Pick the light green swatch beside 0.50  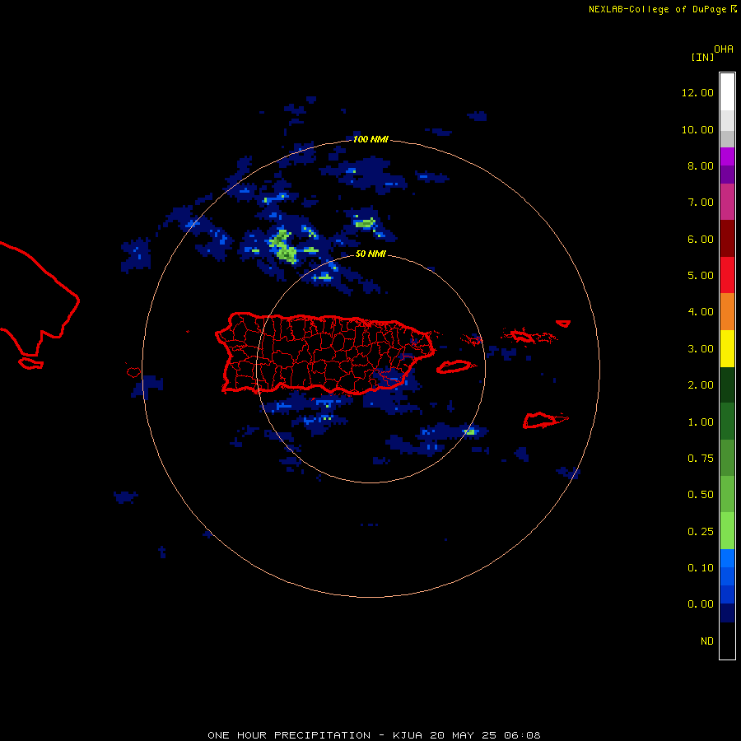727,494
